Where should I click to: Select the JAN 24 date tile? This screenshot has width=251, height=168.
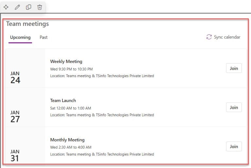25,68
